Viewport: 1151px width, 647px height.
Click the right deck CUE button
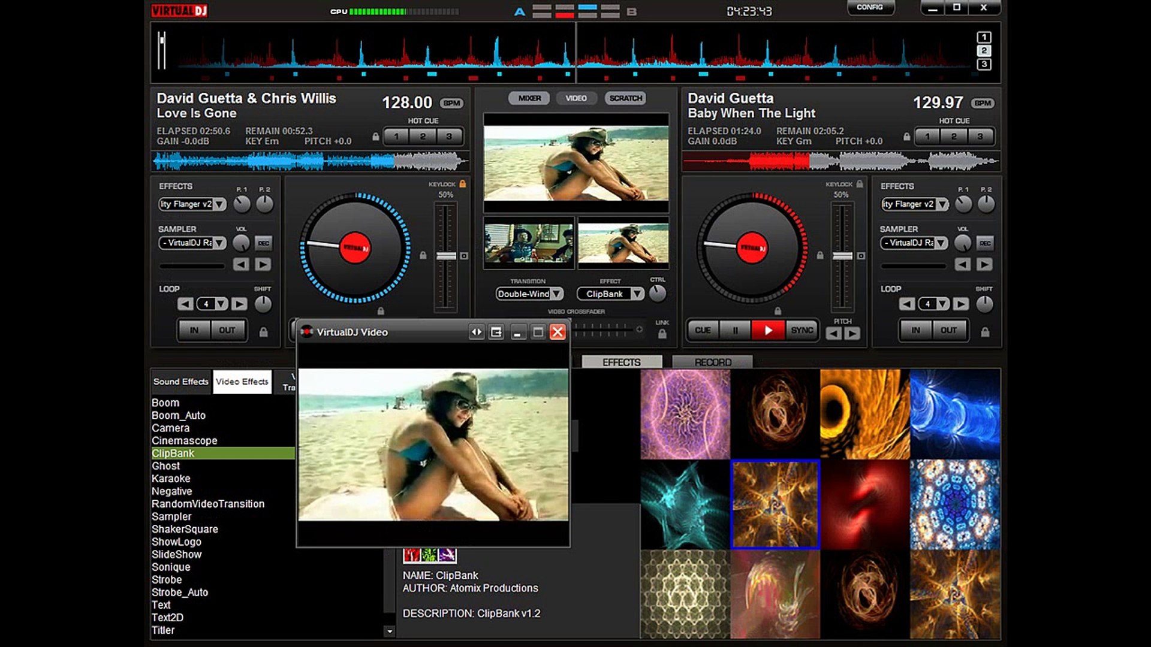703,330
